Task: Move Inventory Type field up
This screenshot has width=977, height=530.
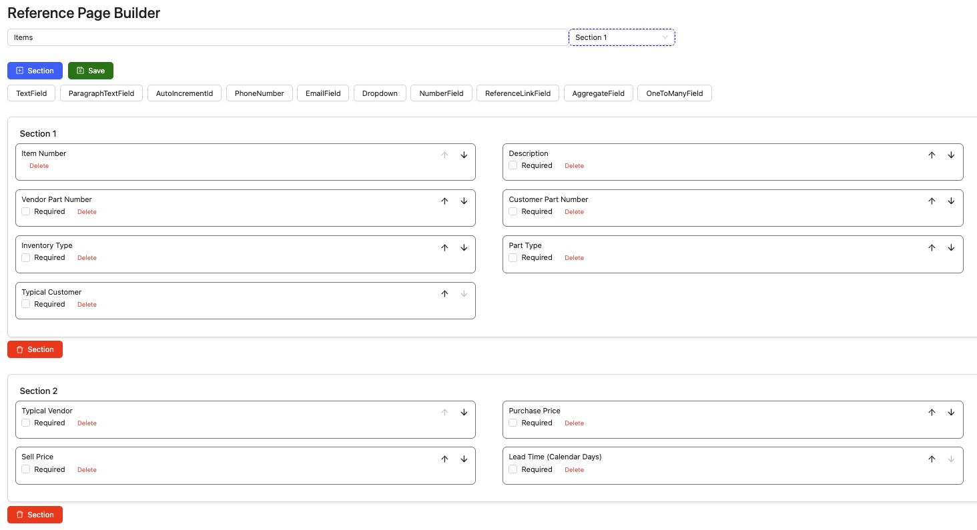Action: [x=444, y=248]
